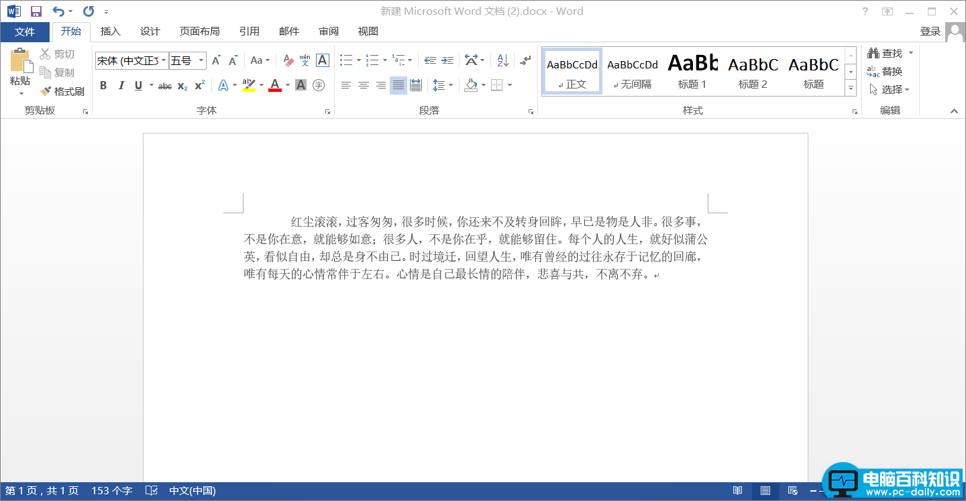This screenshot has height=501, width=966.
Task: Switch to print layout view in status bar
Action: [765, 491]
